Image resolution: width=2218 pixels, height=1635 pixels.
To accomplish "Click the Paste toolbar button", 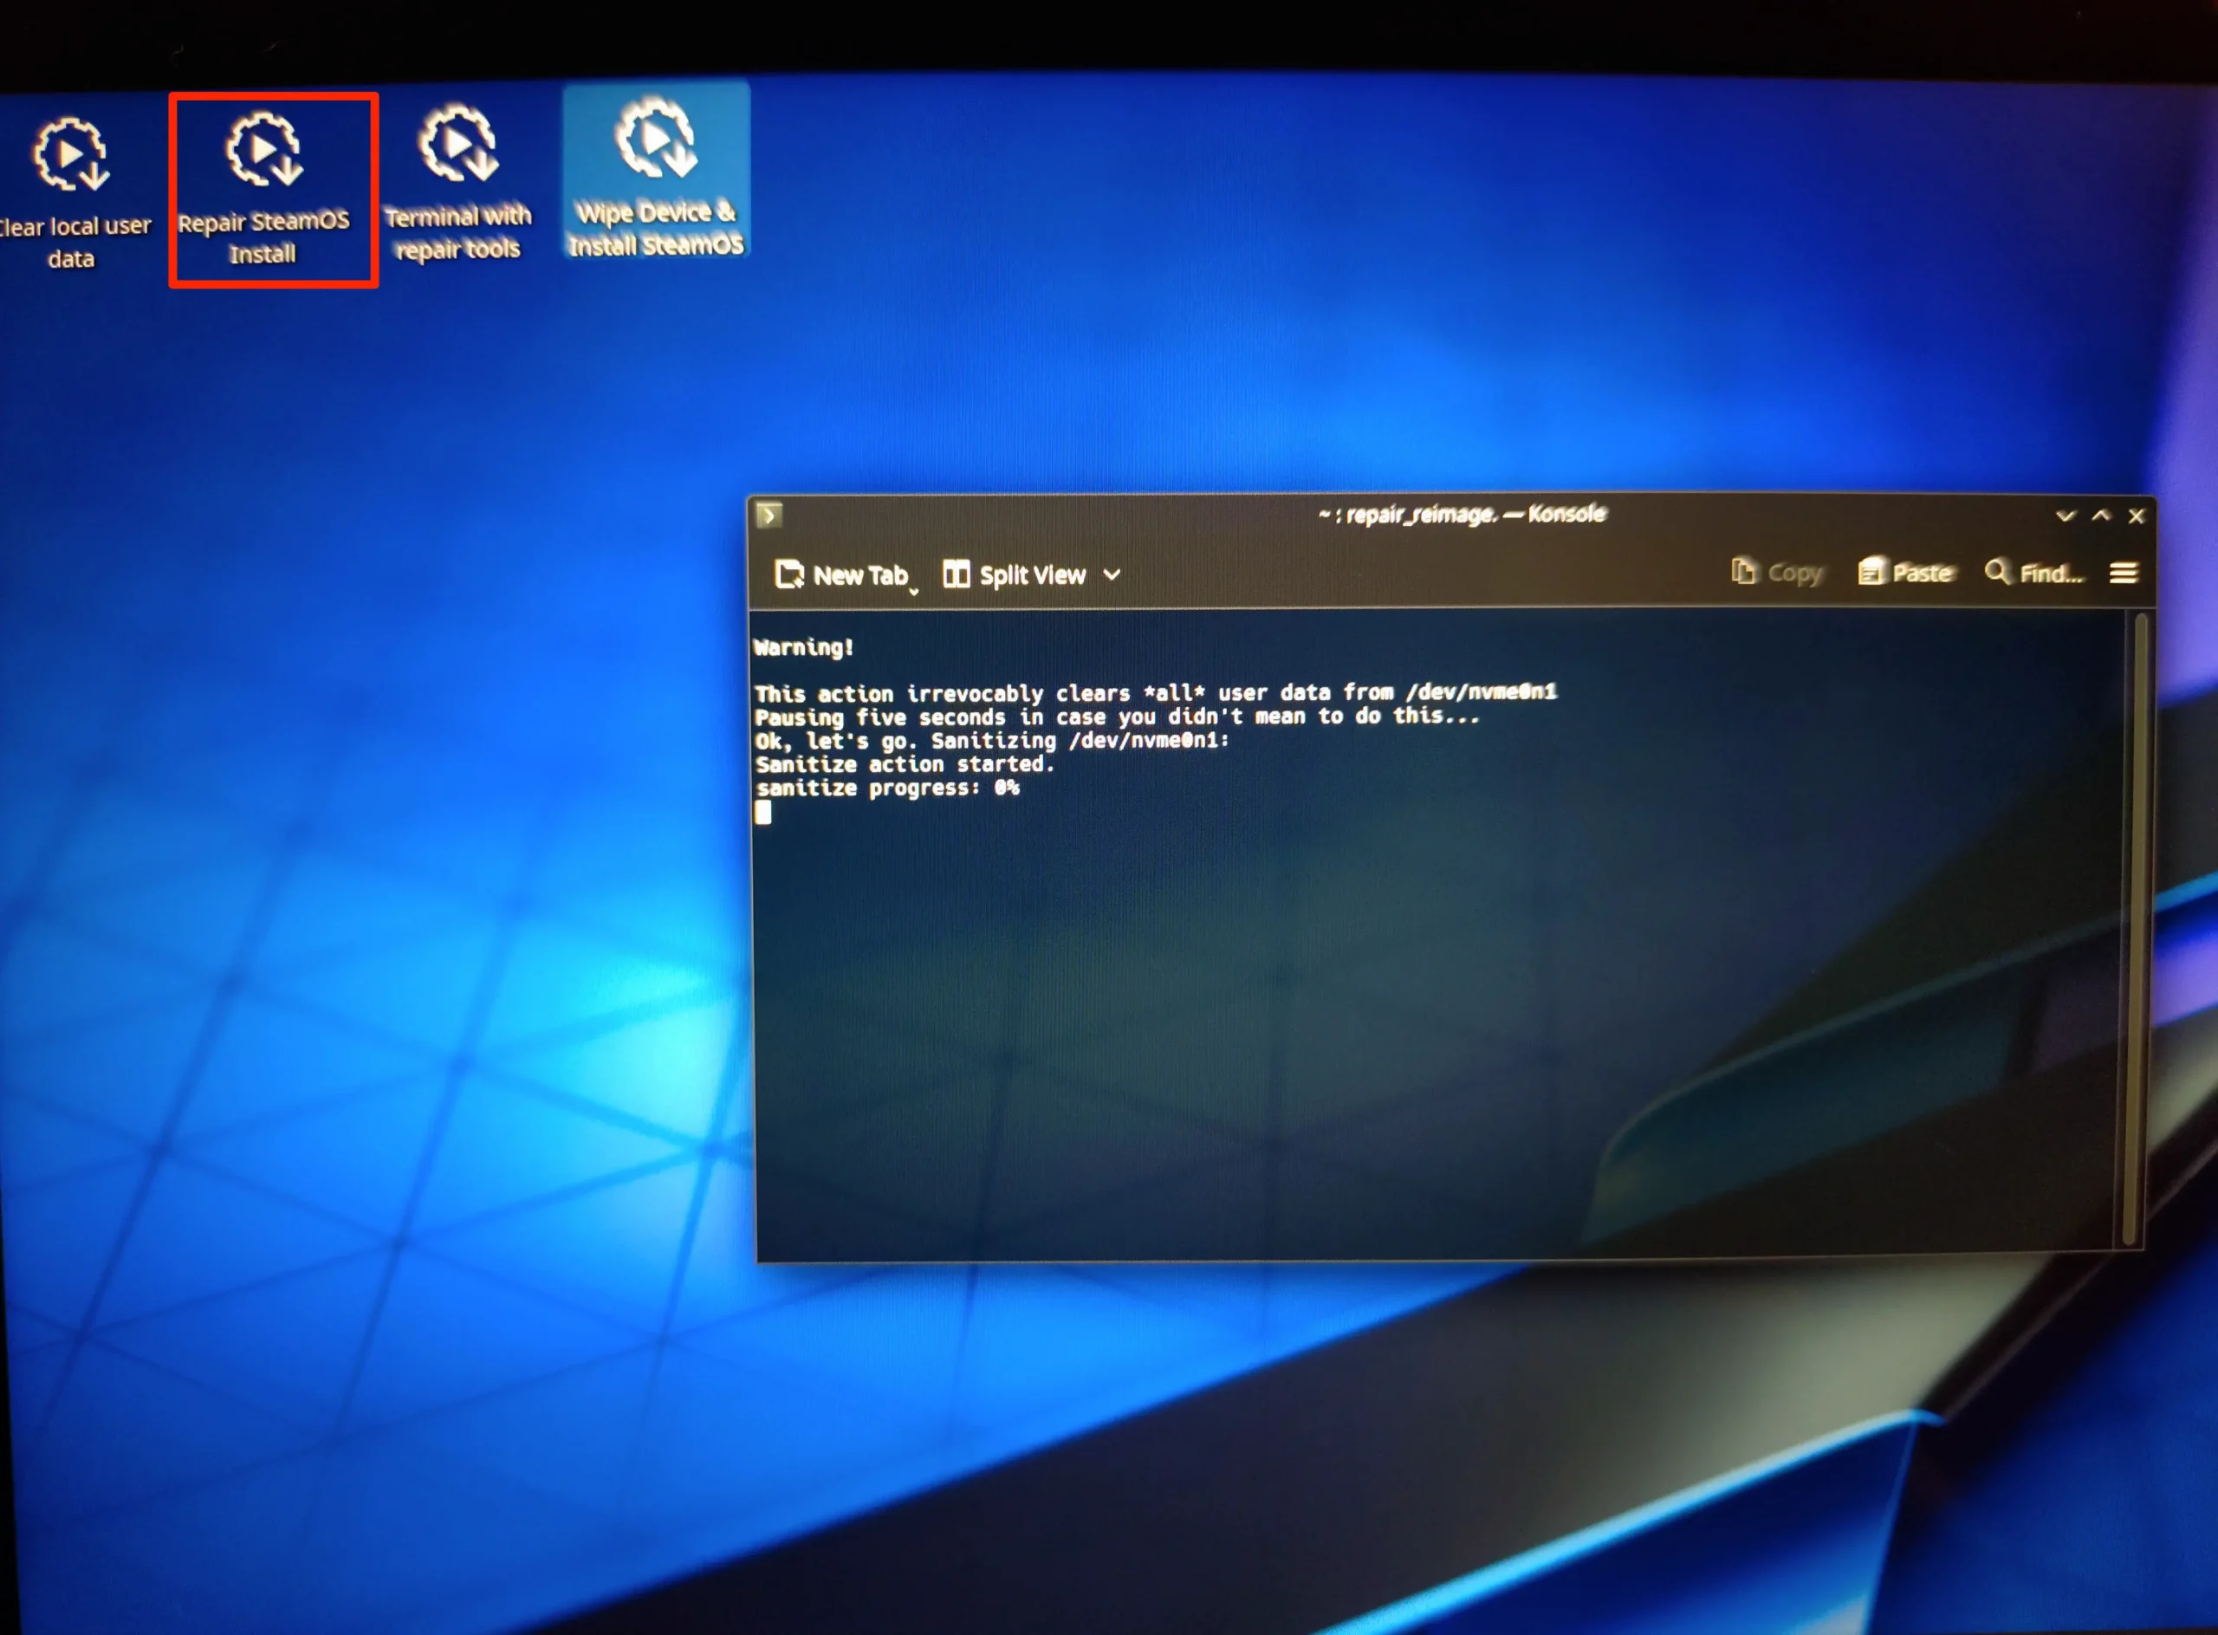I will click(1906, 572).
